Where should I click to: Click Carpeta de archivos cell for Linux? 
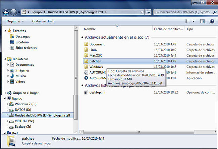pos(201,50)
